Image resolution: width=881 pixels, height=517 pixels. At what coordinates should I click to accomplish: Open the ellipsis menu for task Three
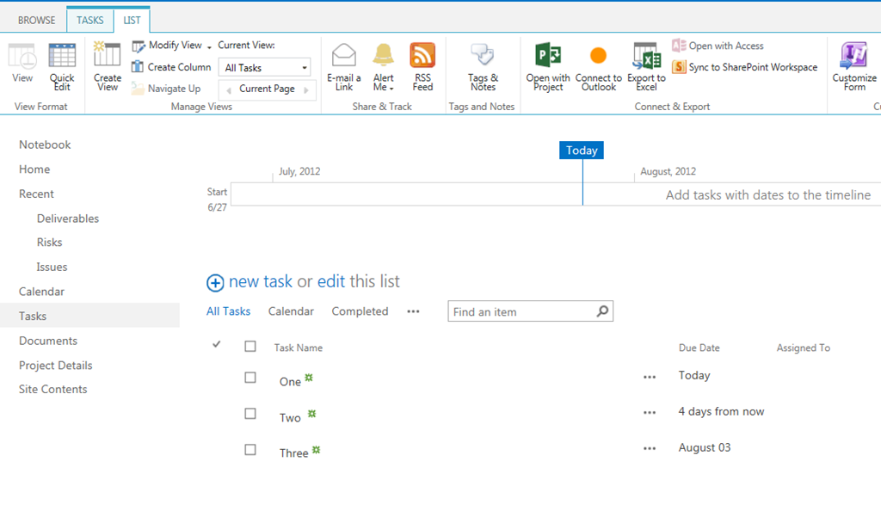(x=650, y=448)
